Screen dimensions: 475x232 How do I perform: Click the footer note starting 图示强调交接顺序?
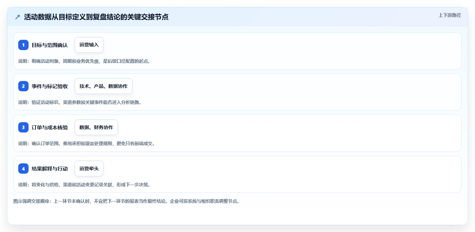(126, 201)
